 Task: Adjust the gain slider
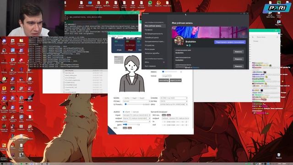click(130, 125)
